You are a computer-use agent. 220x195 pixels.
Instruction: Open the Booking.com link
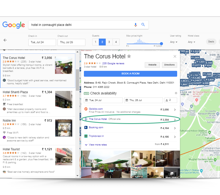point(96,127)
